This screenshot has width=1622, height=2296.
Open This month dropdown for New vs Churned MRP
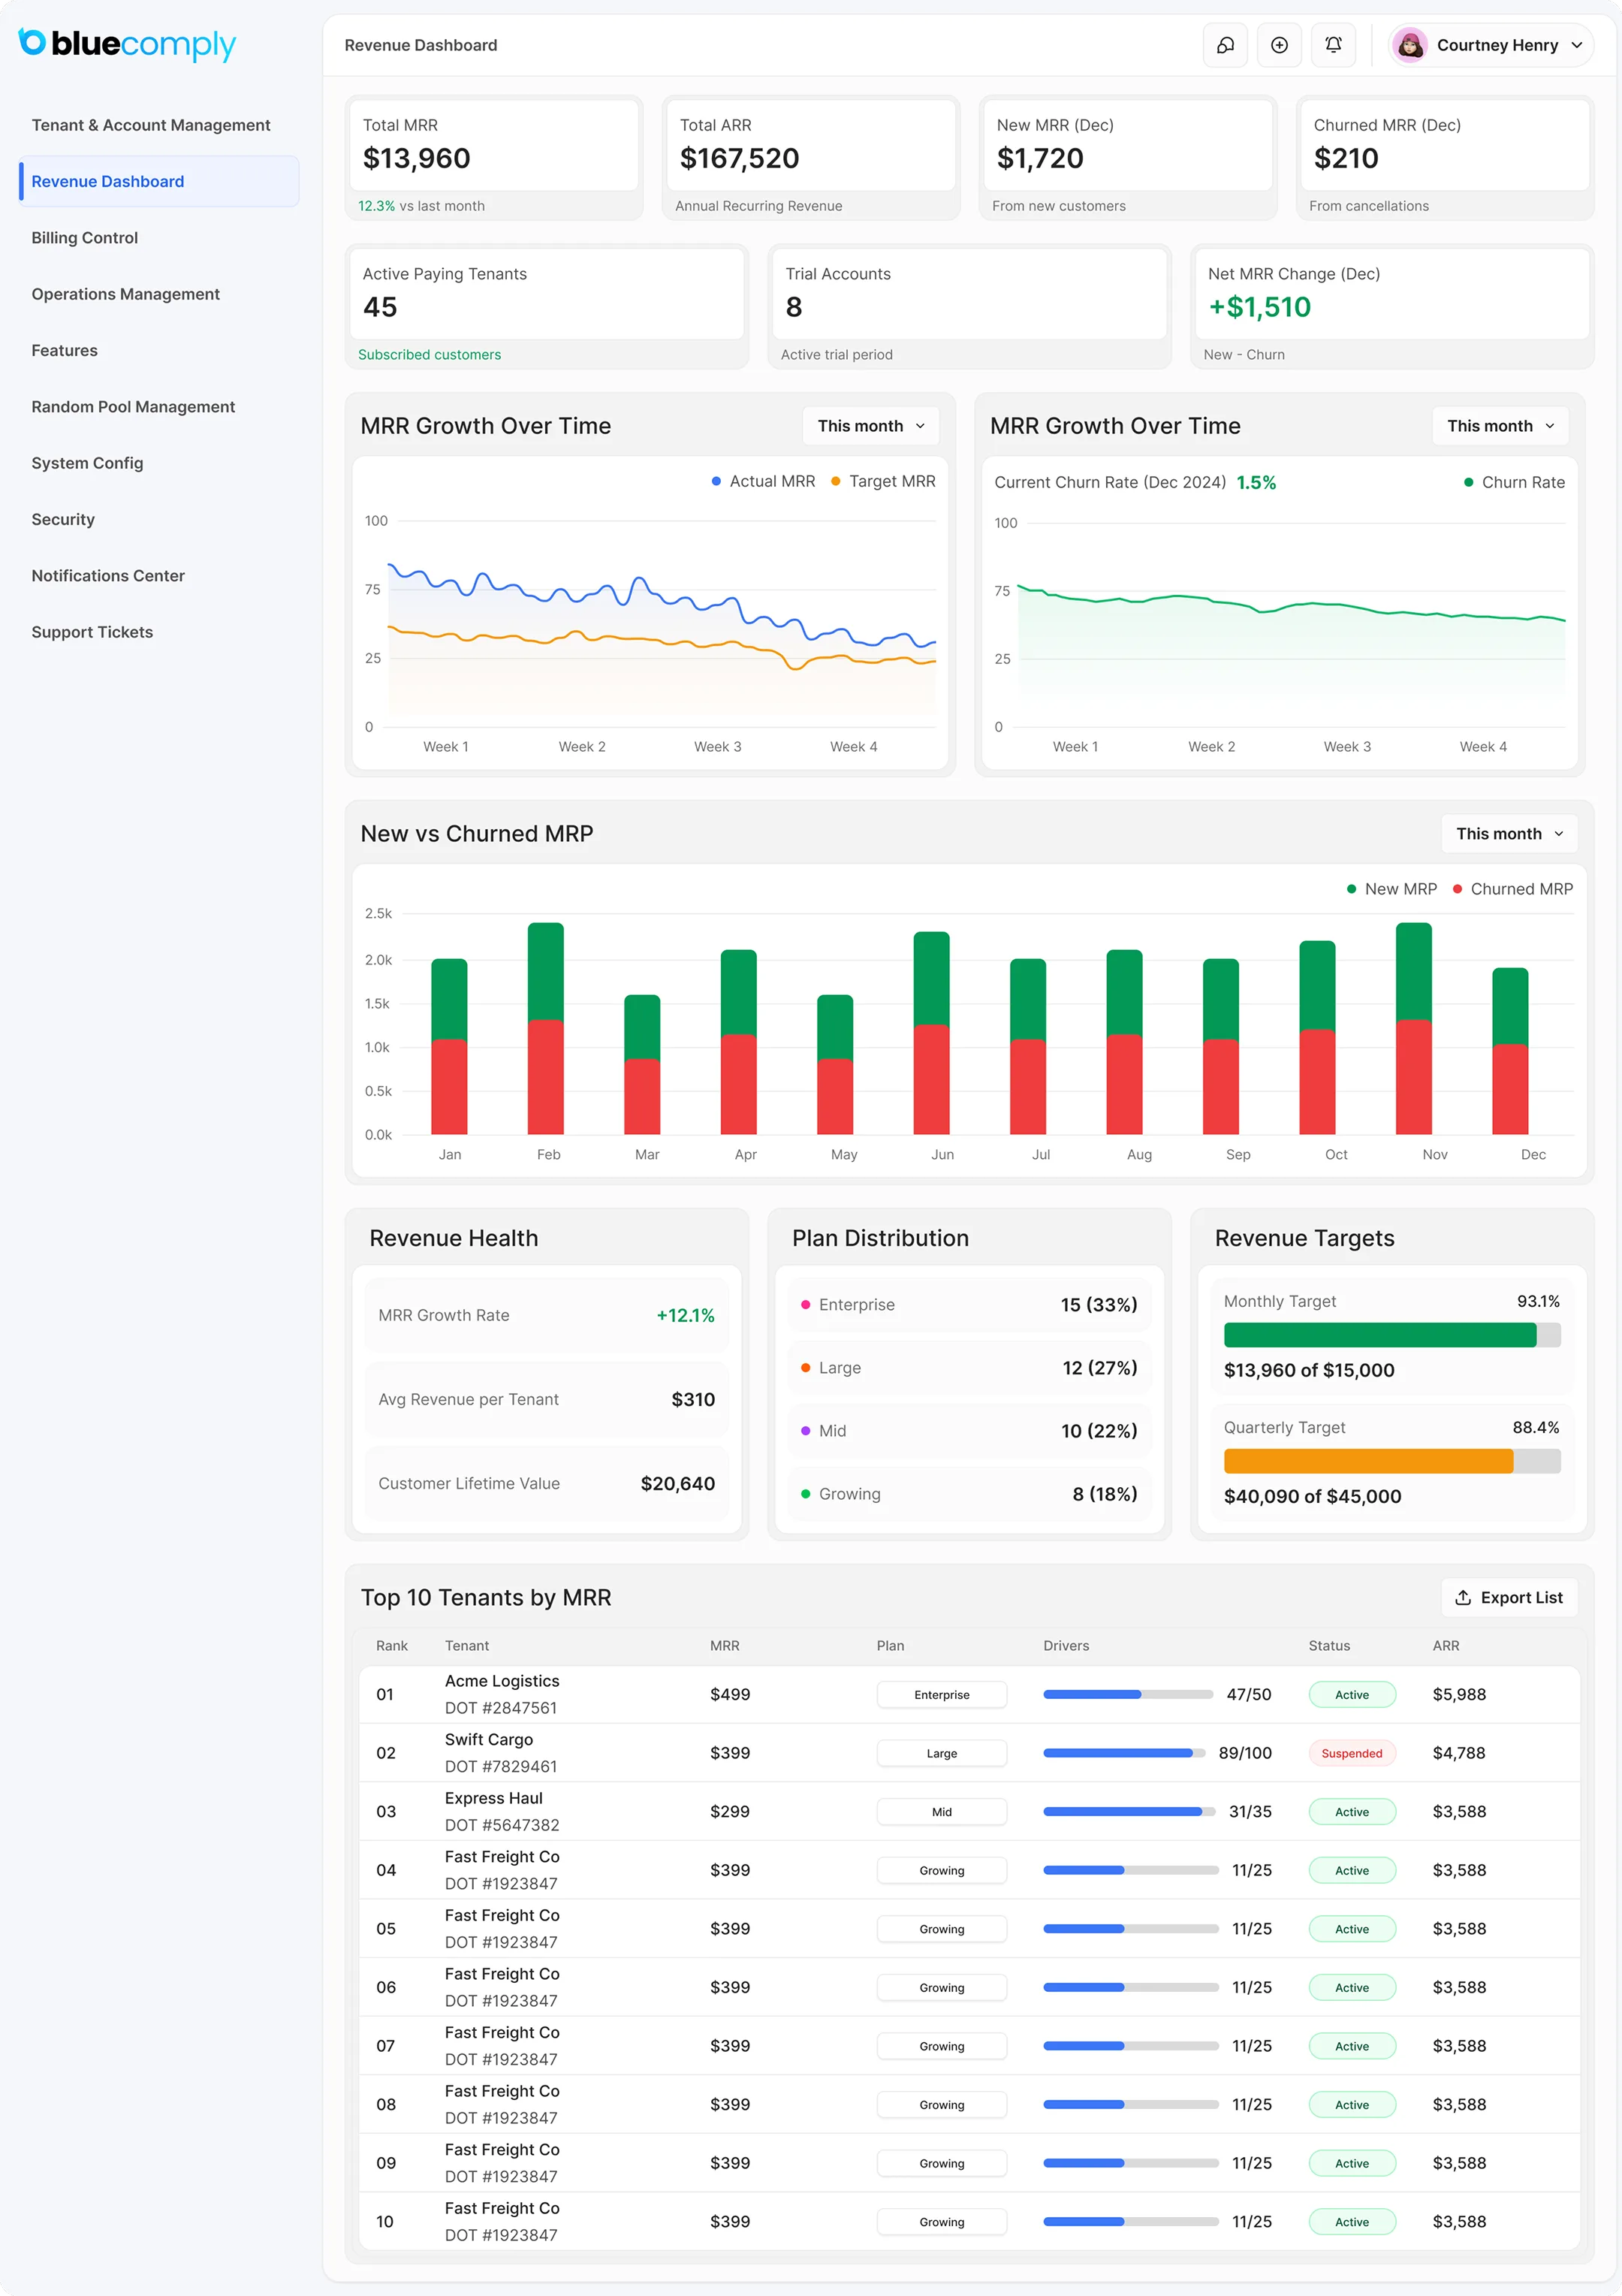click(x=1509, y=834)
